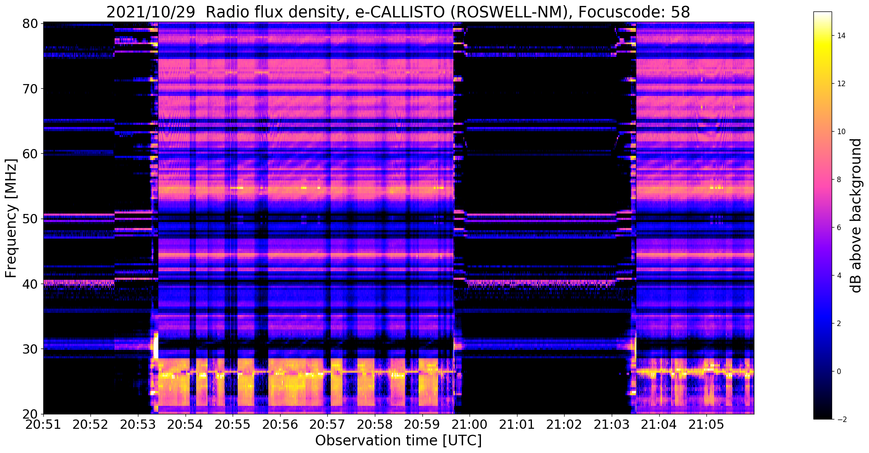The image size is (869, 453).
Task: Click the colorbar tick label 4
Action: pos(838,276)
